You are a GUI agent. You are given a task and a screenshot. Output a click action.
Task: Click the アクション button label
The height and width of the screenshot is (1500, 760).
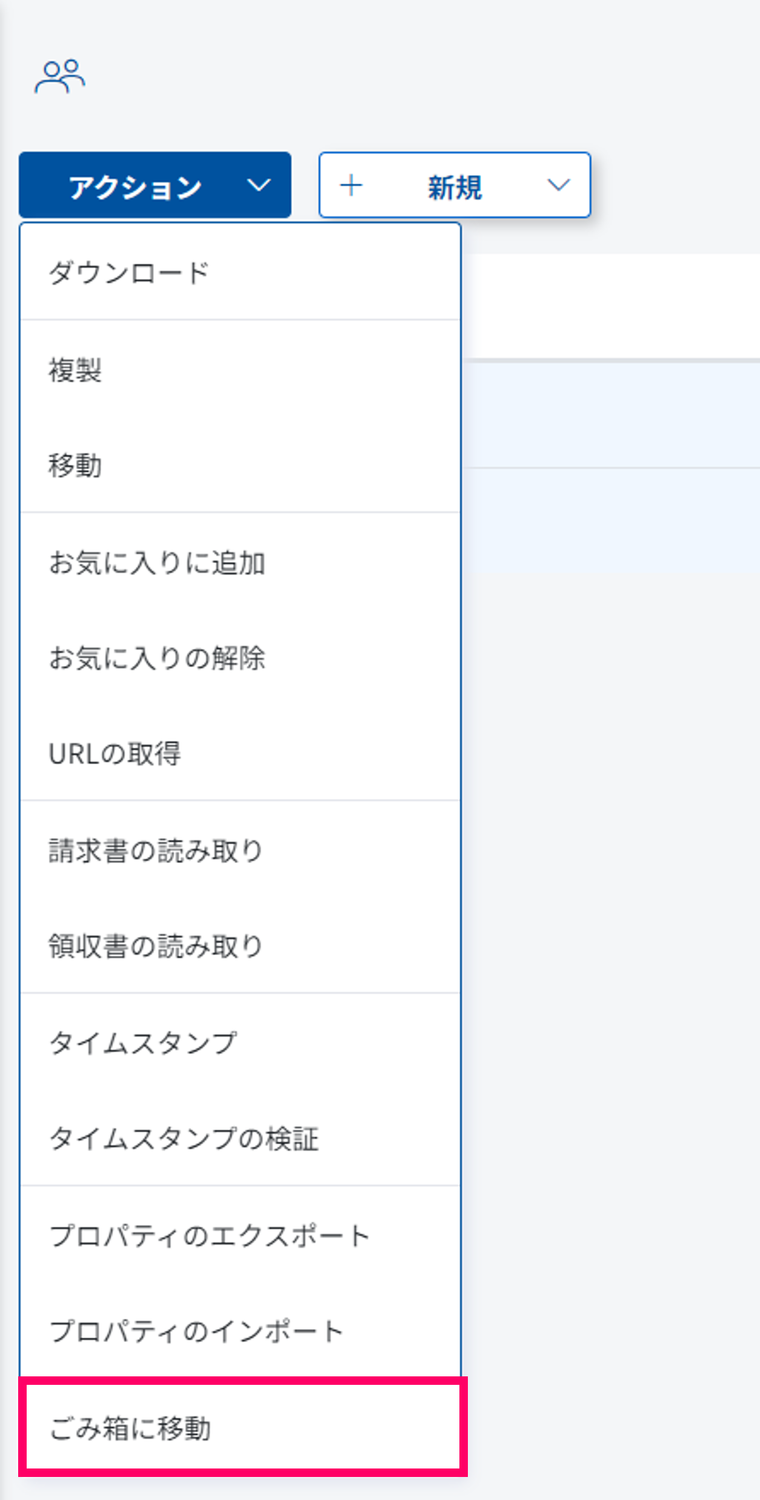[x=135, y=187]
